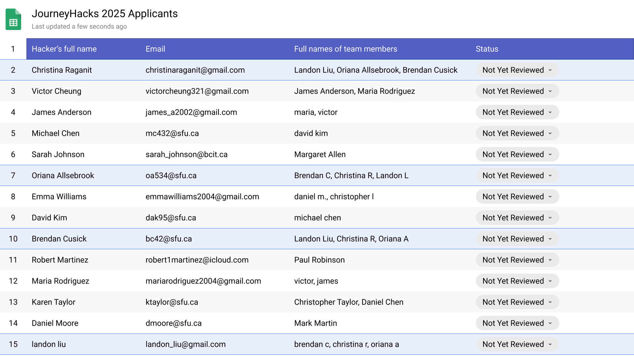Click the name cell Emma Williams
634x356 pixels.
tap(59, 196)
